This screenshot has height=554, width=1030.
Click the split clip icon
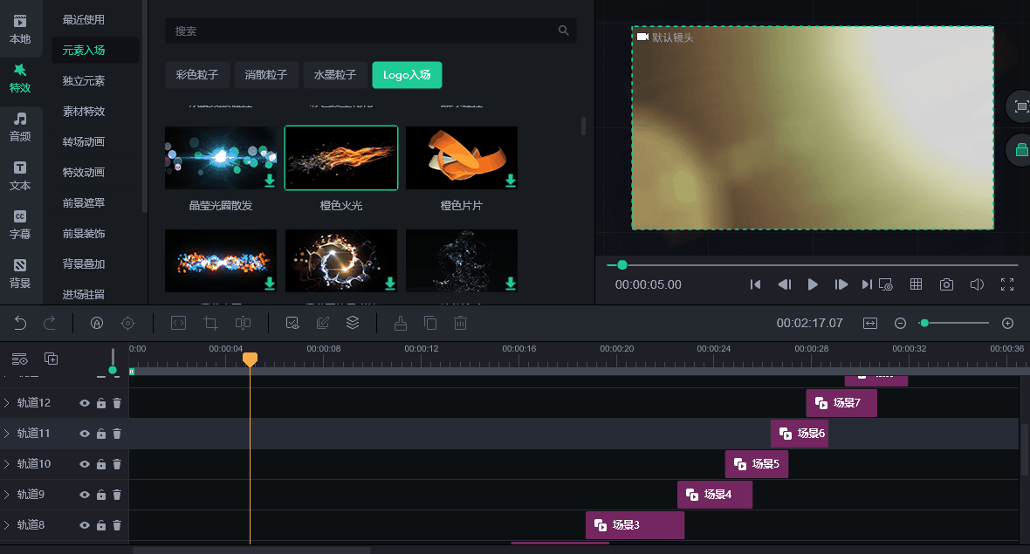tap(243, 323)
